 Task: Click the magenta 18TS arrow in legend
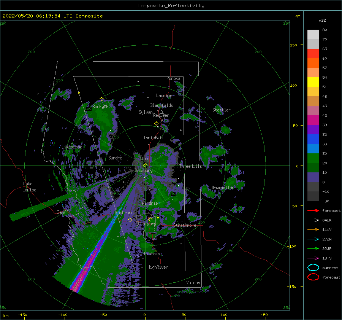pyautogui.click(x=313, y=258)
